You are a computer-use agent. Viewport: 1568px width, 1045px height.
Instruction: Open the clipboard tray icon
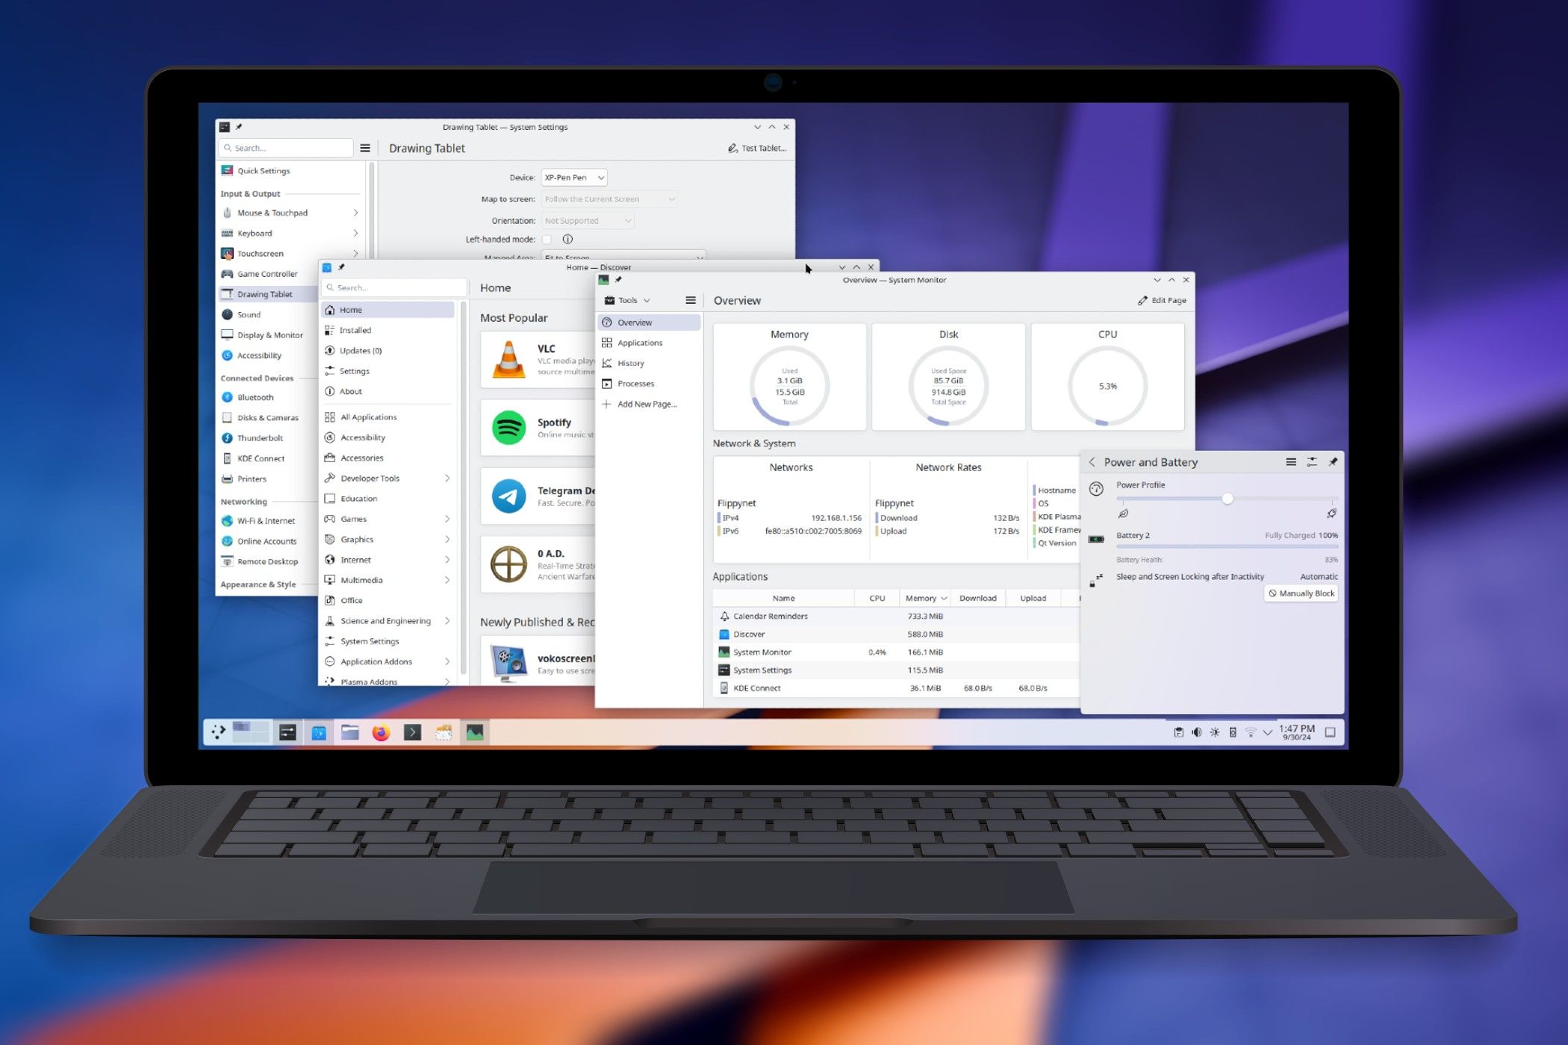click(x=1178, y=732)
